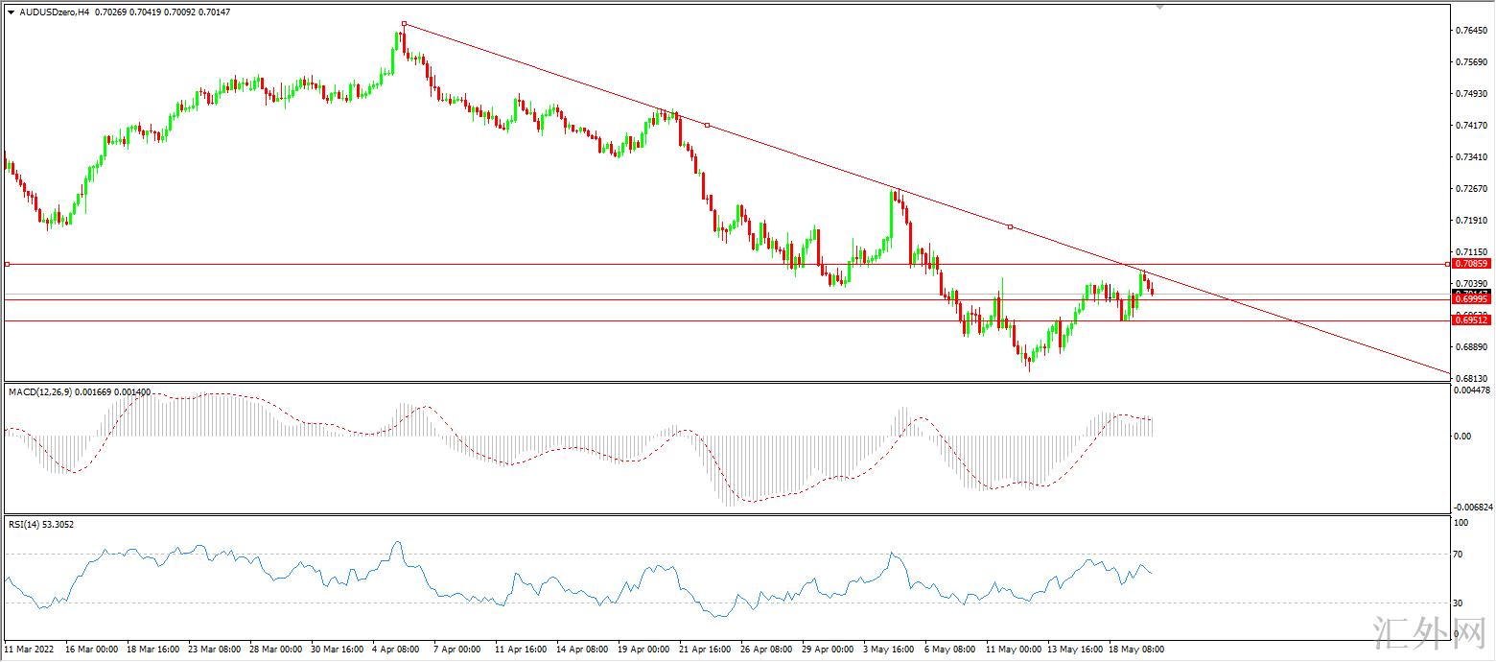Click the 100 level on RSI axis
1496x662 pixels.
tap(1462, 523)
